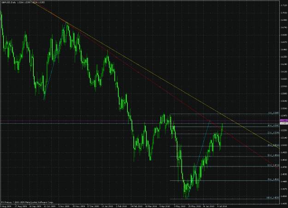Click the 1.4810 price axis label
The height and width of the screenshot is (208, 288).
pos(284,160)
